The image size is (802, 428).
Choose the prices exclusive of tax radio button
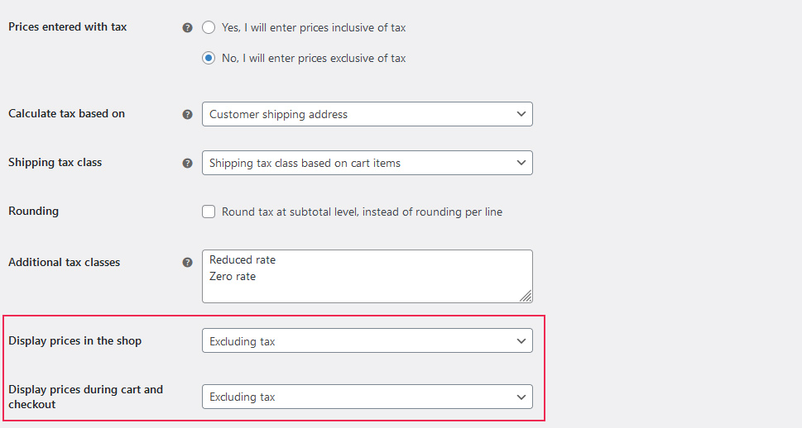tap(209, 58)
